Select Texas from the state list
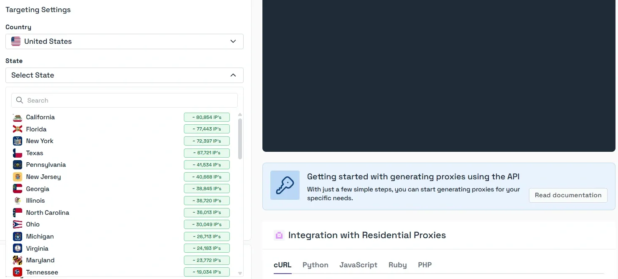This screenshot has width=618, height=279. click(121, 153)
